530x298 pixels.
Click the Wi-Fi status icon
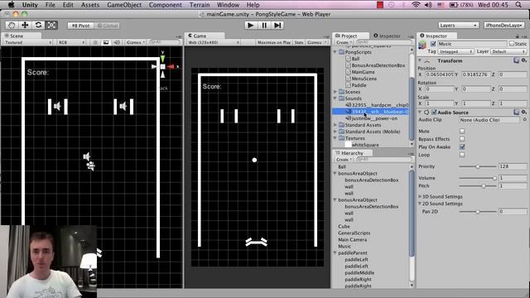tap(416, 5)
